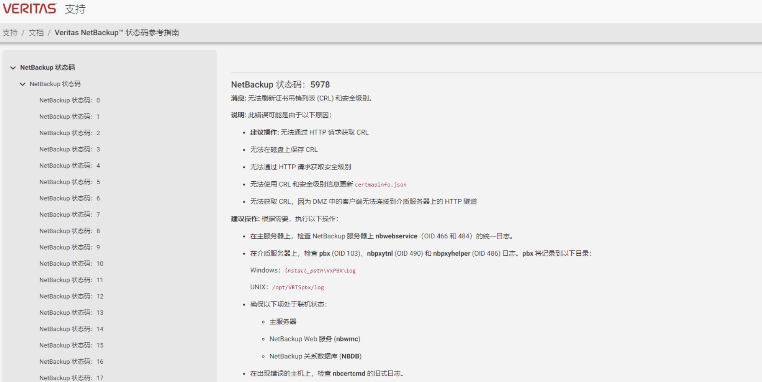Open NetBackup 状态码: 10
762x382 pixels.
point(71,264)
